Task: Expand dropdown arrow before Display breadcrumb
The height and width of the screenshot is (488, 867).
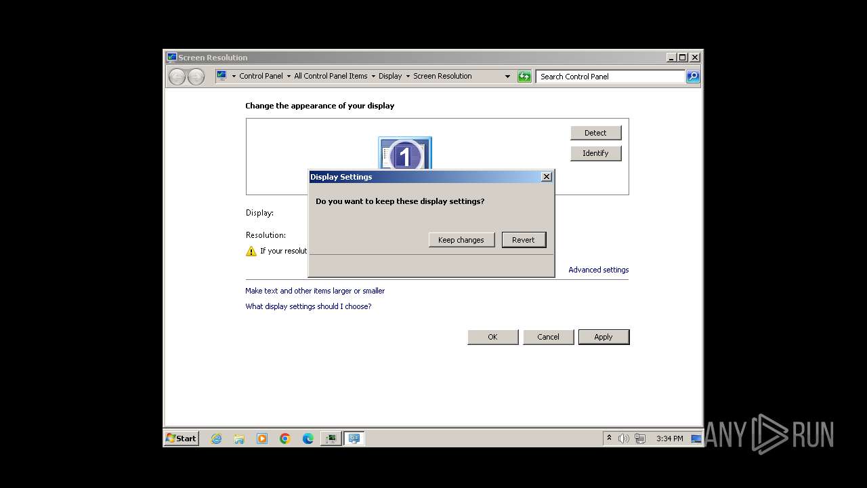Action: coord(373,77)
